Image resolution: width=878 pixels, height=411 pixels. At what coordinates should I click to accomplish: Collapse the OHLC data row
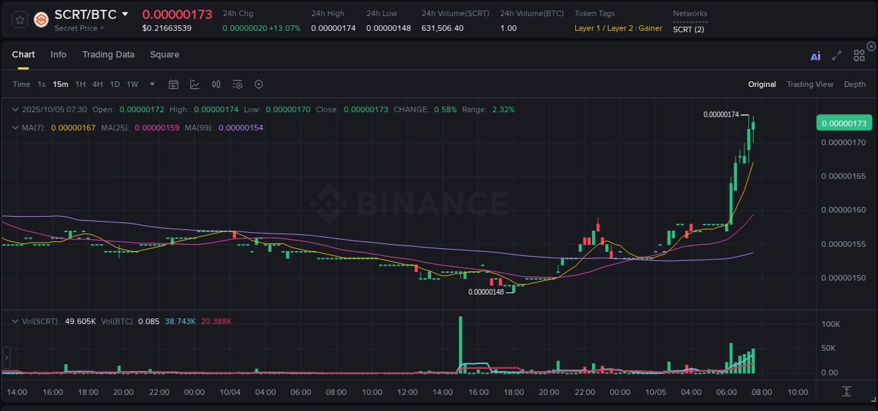15,109
